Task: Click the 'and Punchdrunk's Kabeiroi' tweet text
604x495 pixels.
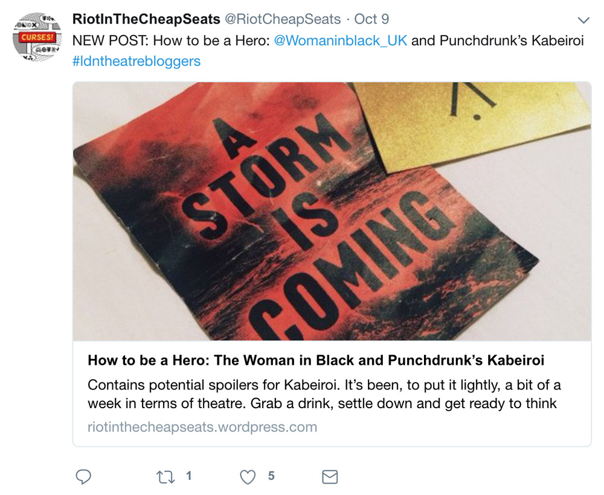Action: click(x=498, y=40)
